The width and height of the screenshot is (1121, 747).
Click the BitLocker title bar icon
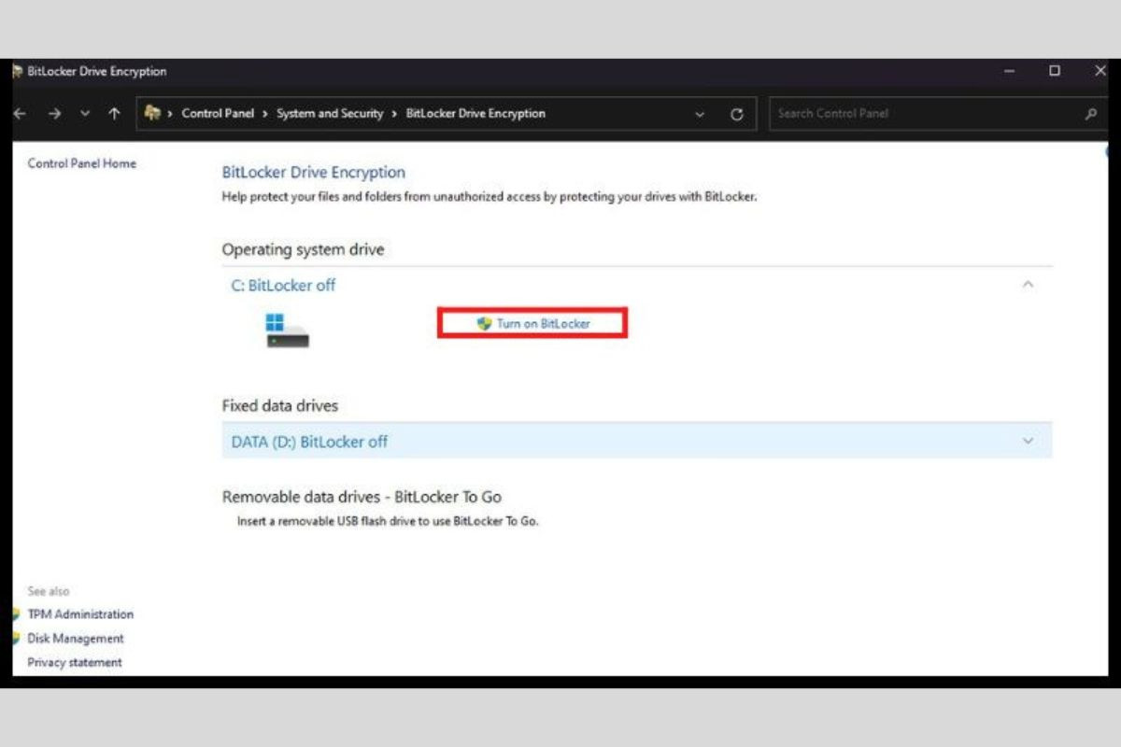tap(18, 71)
